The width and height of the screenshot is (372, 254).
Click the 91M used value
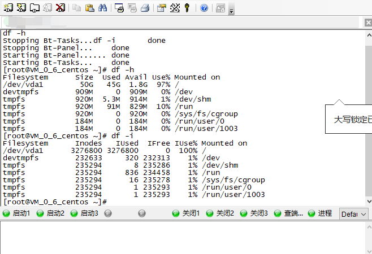(114, 107)
